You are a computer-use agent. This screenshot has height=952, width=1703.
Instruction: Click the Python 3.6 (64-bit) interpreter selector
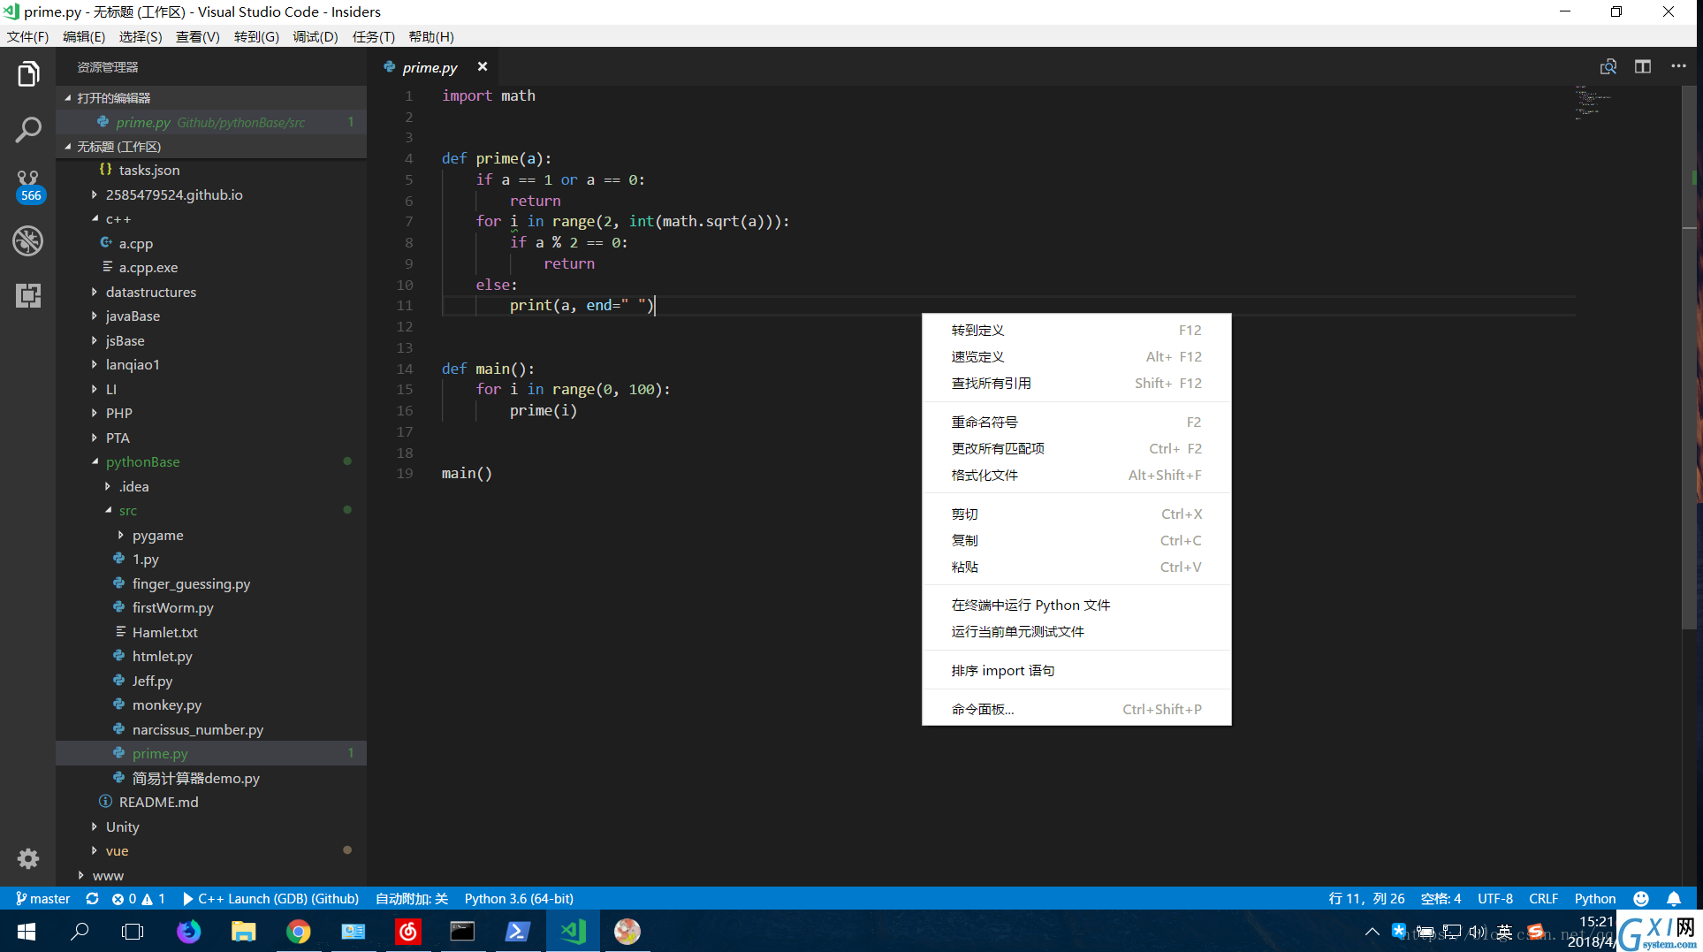pyautogui.click(x=519, y=898)
